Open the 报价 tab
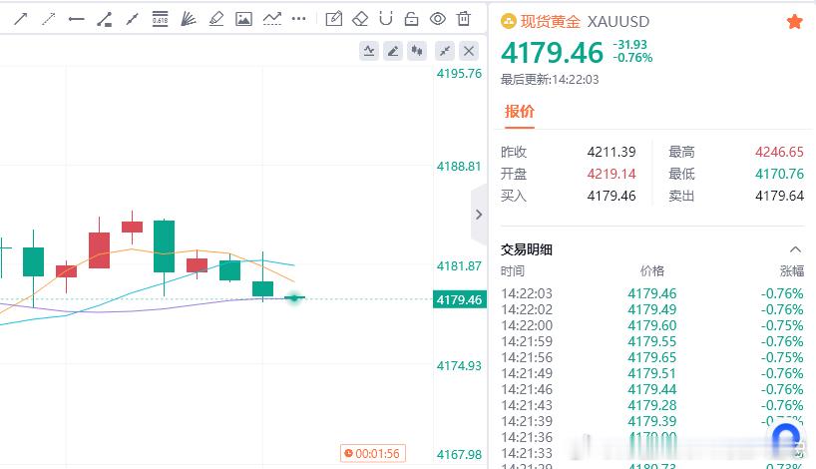The width and height of the screenshot is (816, 469). [520, 112]
